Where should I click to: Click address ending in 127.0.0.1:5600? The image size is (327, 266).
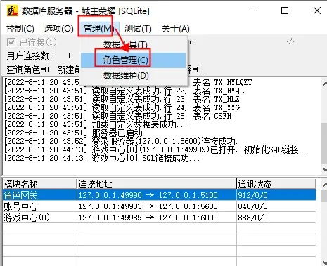pyautogui.click(x=148, y=206)
